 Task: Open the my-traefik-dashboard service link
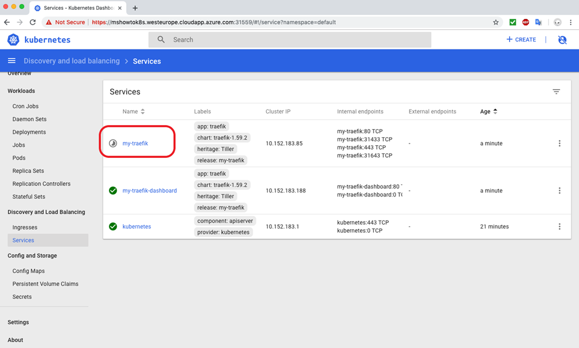coord(150,191)
